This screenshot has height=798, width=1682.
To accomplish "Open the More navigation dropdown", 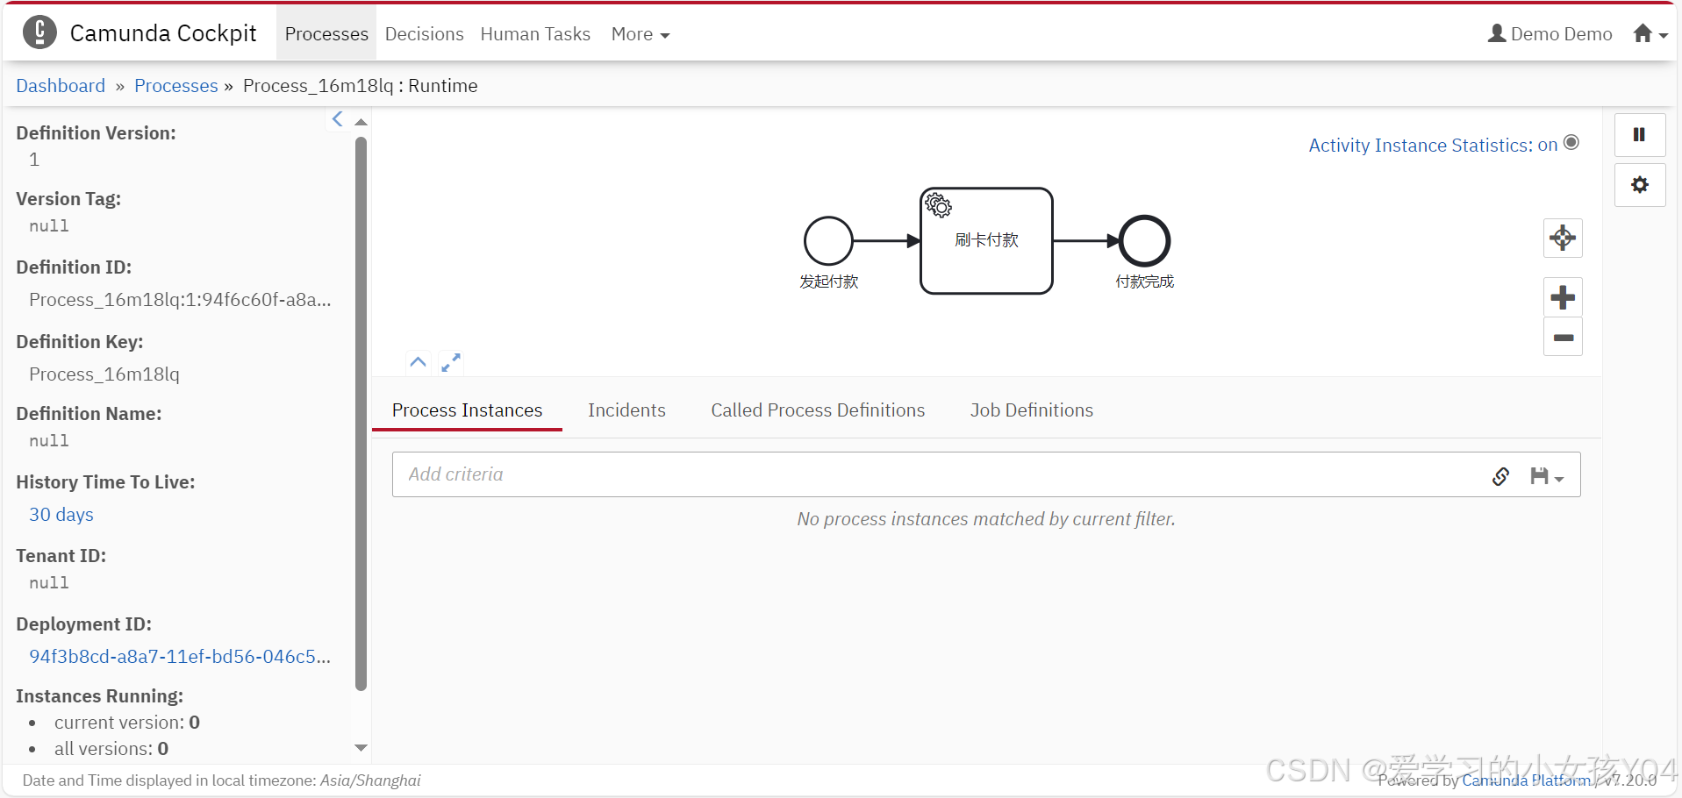I will [639, 34].
